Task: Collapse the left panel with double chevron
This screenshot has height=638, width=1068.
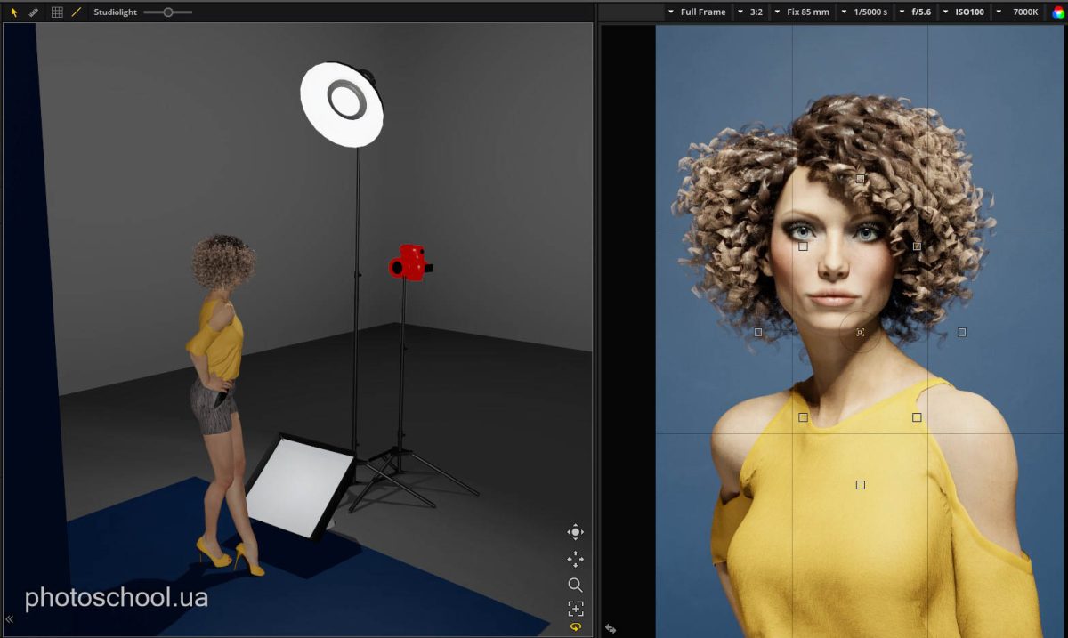Action: click(10, 619)
